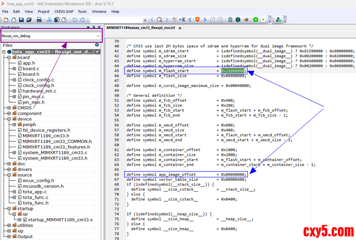Screen dimensions: 356x240
Task: Click the Print toolbar icon
Action: point(39,20)
